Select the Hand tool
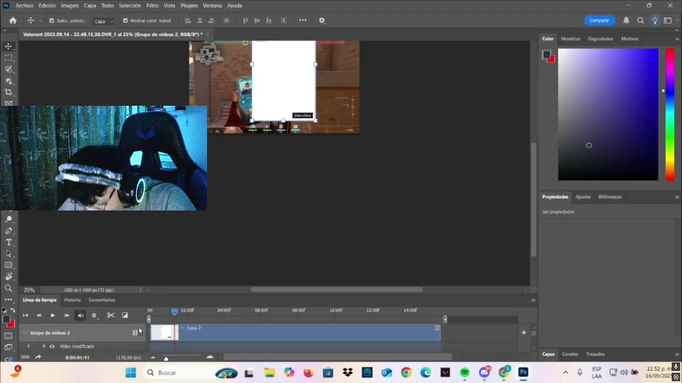 9,277
